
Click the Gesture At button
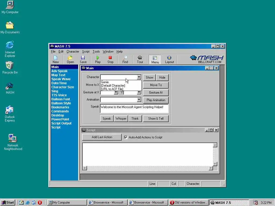click(156, 93)
